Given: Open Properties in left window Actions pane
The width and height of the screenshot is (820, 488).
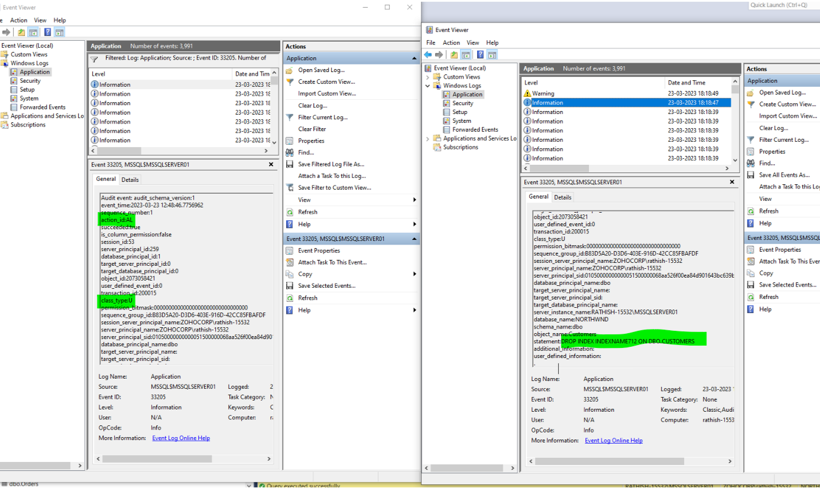Looking at the screenshot, I should [311, 141].
